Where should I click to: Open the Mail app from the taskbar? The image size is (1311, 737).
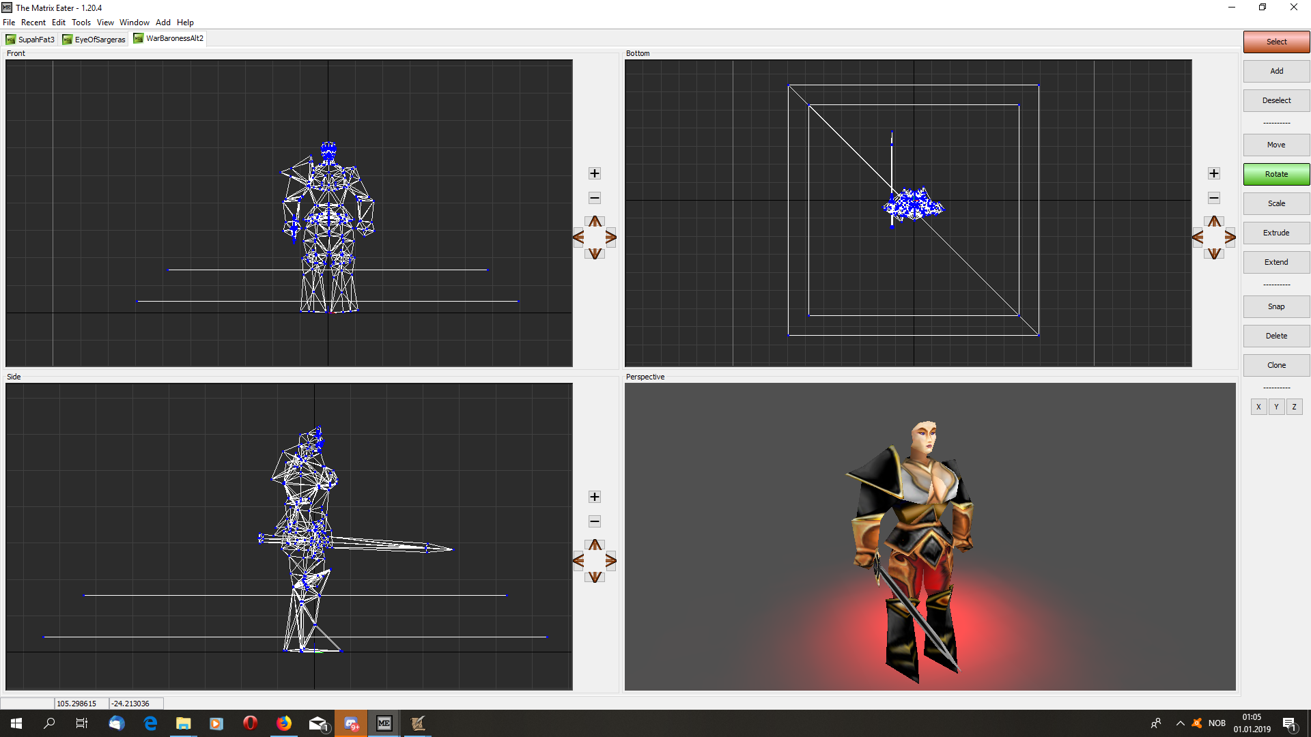point(318,723)
